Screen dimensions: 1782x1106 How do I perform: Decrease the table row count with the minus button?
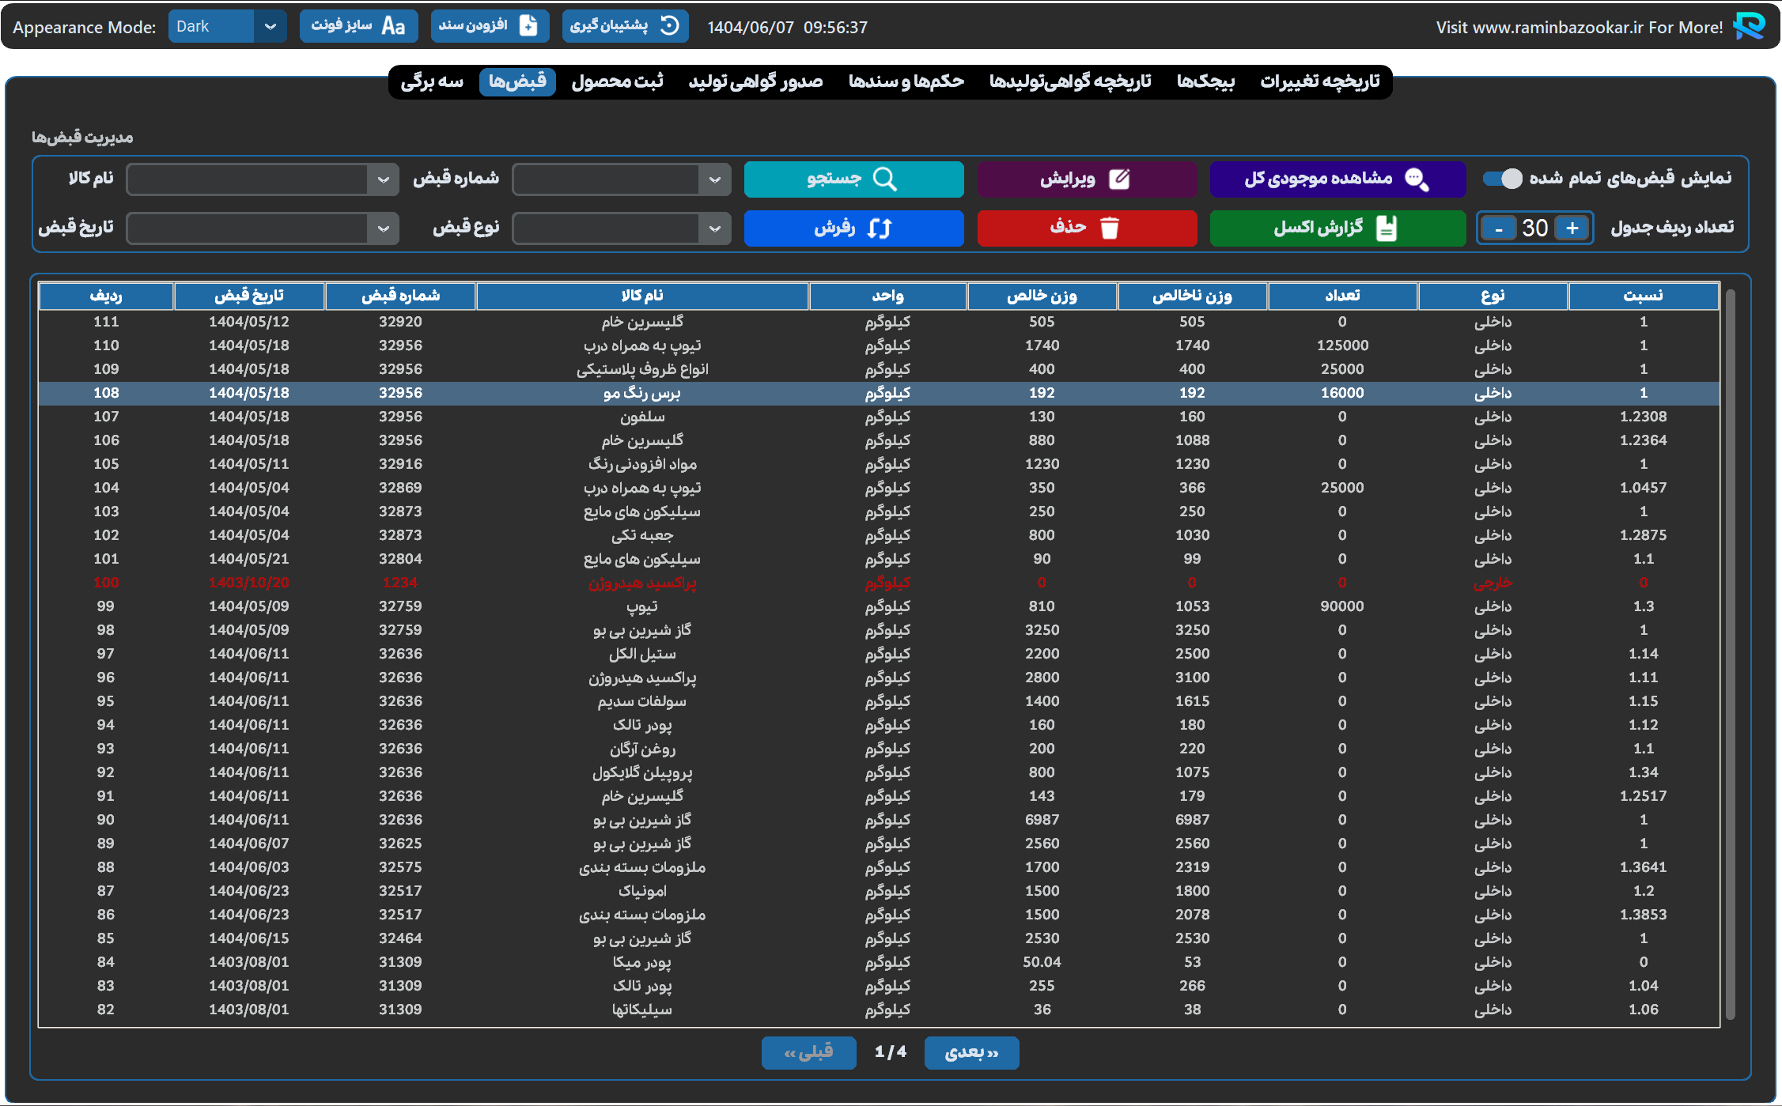tap(1499, 228)
